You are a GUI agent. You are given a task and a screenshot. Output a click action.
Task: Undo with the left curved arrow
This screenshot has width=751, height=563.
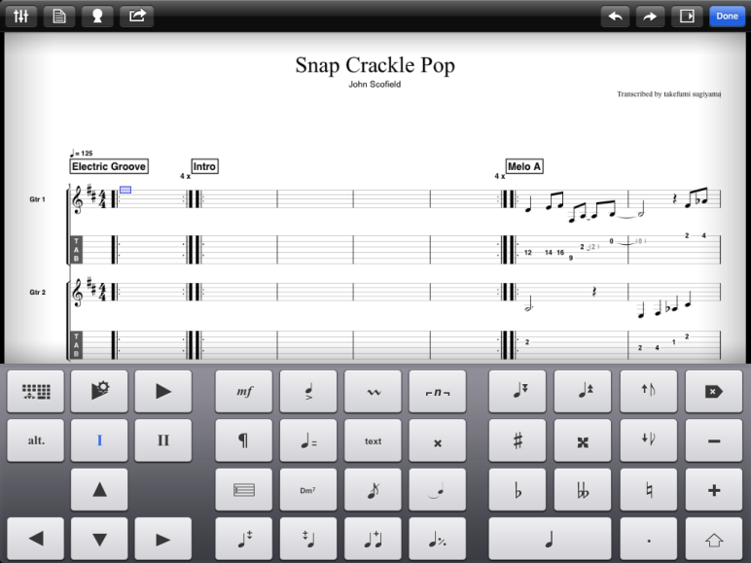click(615, 16)
